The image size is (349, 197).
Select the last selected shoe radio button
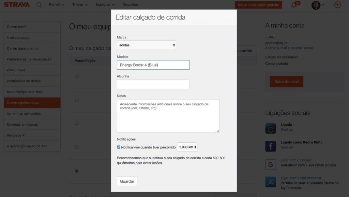coord(77,171)
